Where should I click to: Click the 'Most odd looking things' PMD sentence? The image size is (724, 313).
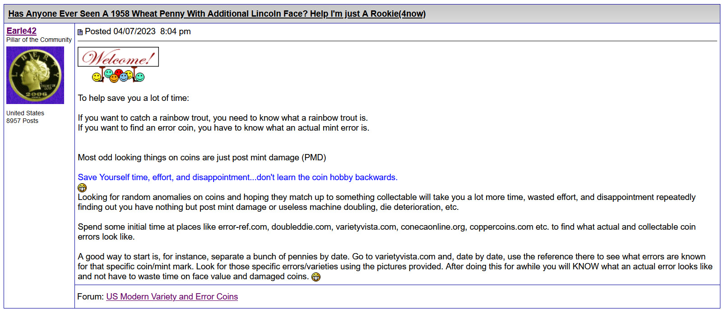[202, 157]
